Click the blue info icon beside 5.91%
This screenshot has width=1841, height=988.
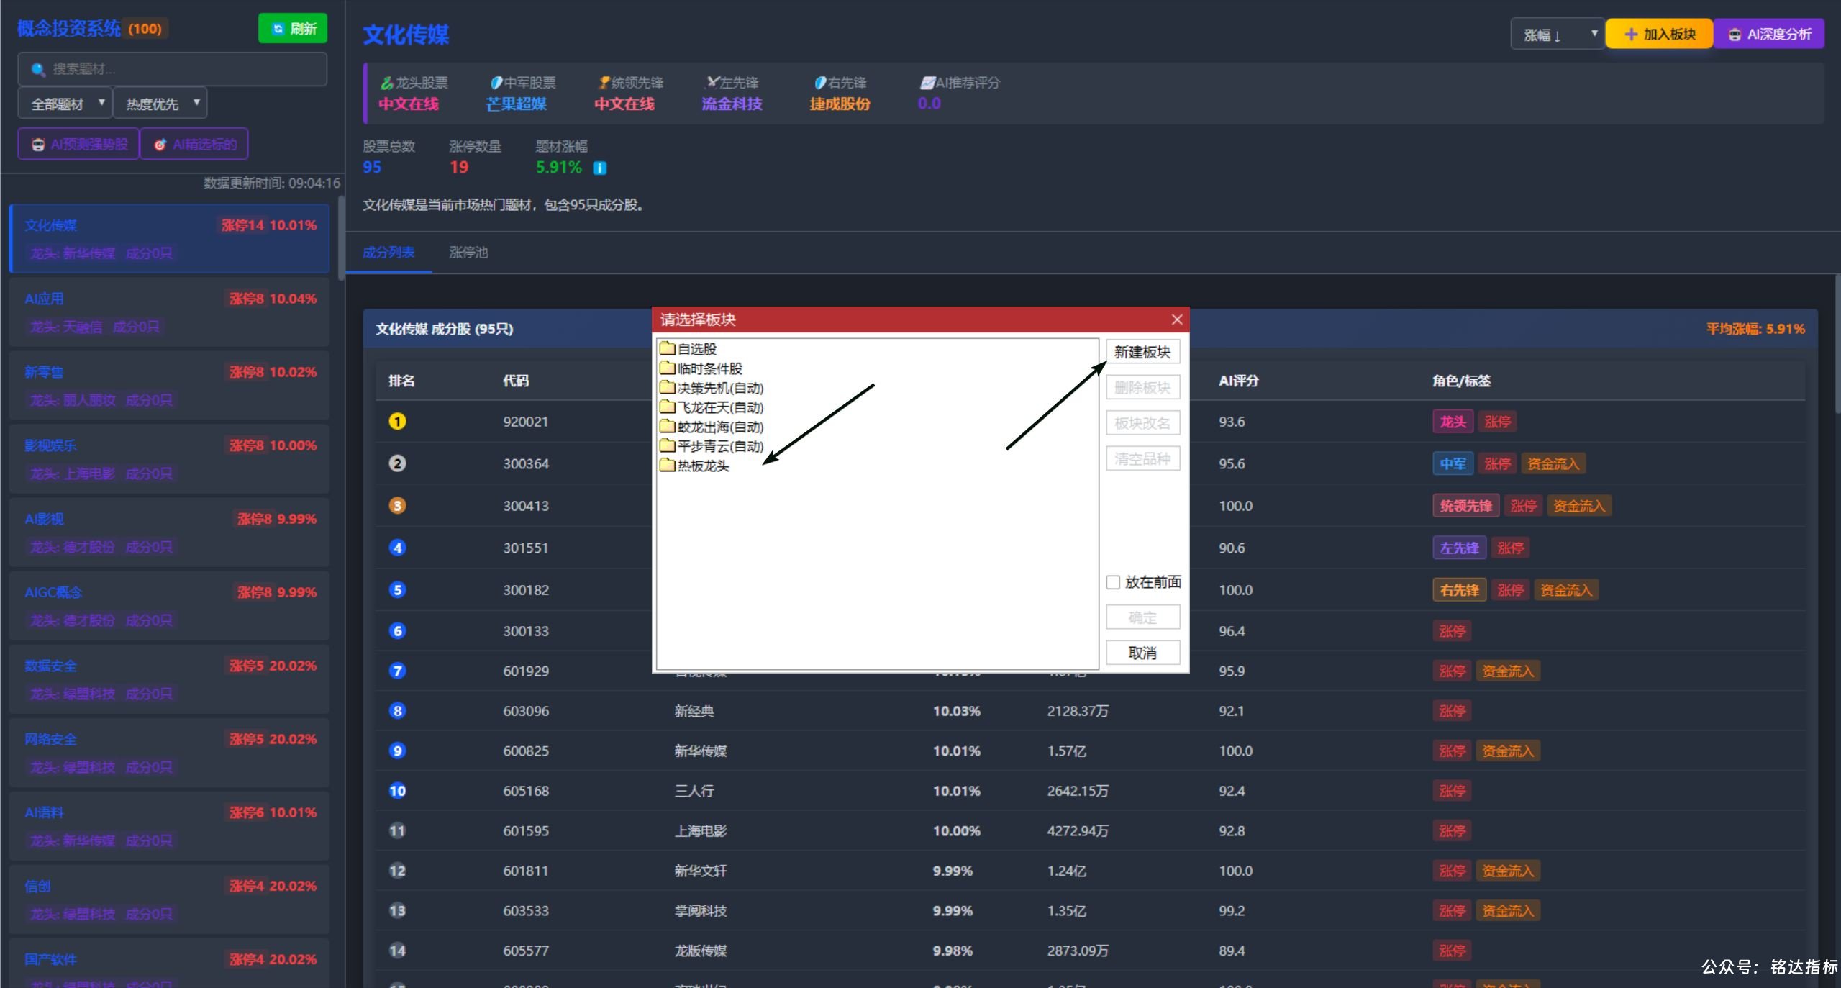(599, 168)
